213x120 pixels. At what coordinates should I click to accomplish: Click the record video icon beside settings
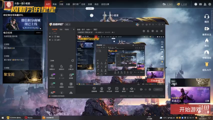[x=141, y=89]
